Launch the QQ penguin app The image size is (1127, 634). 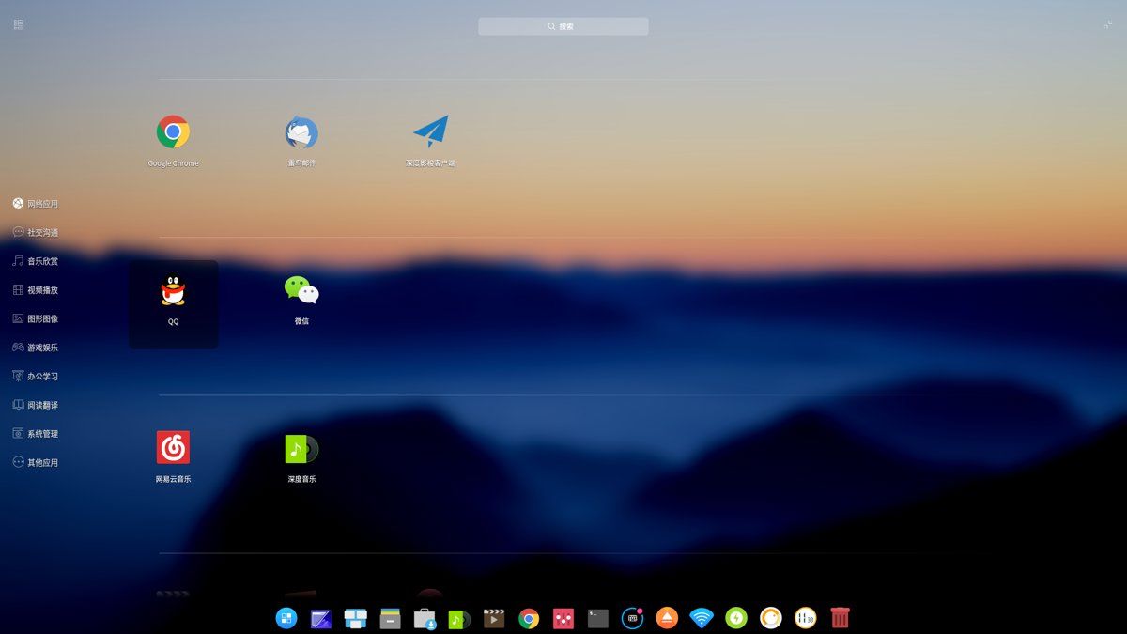(173, 290)
